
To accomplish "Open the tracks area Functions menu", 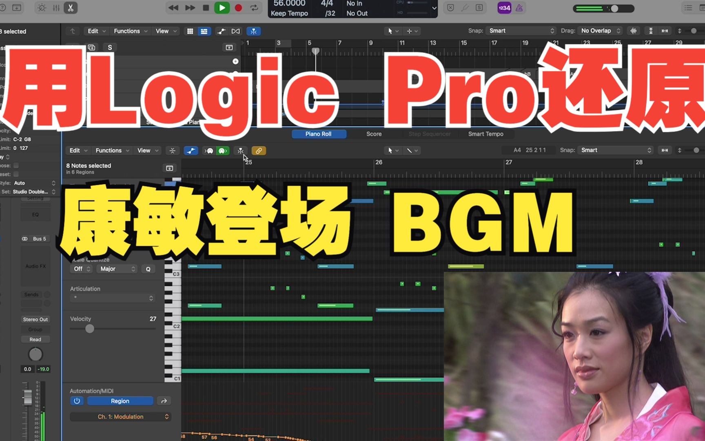I will 130,31.
